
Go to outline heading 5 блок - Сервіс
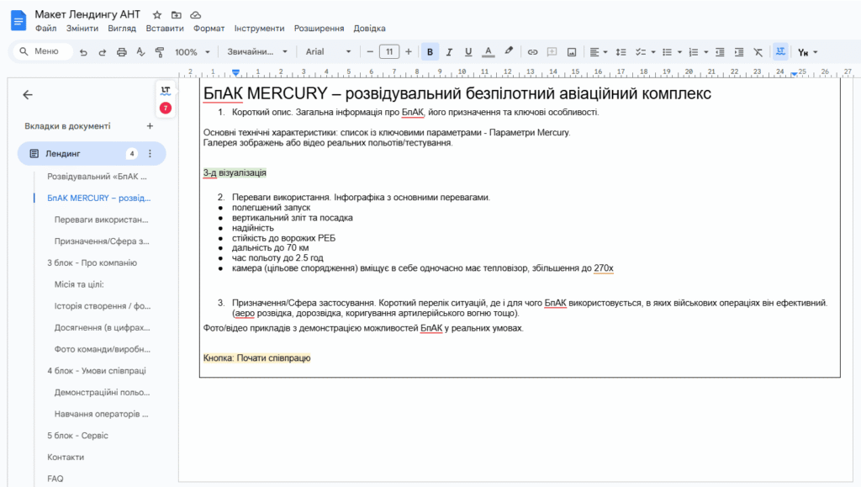pyautogui.click(x=77, y=436)
